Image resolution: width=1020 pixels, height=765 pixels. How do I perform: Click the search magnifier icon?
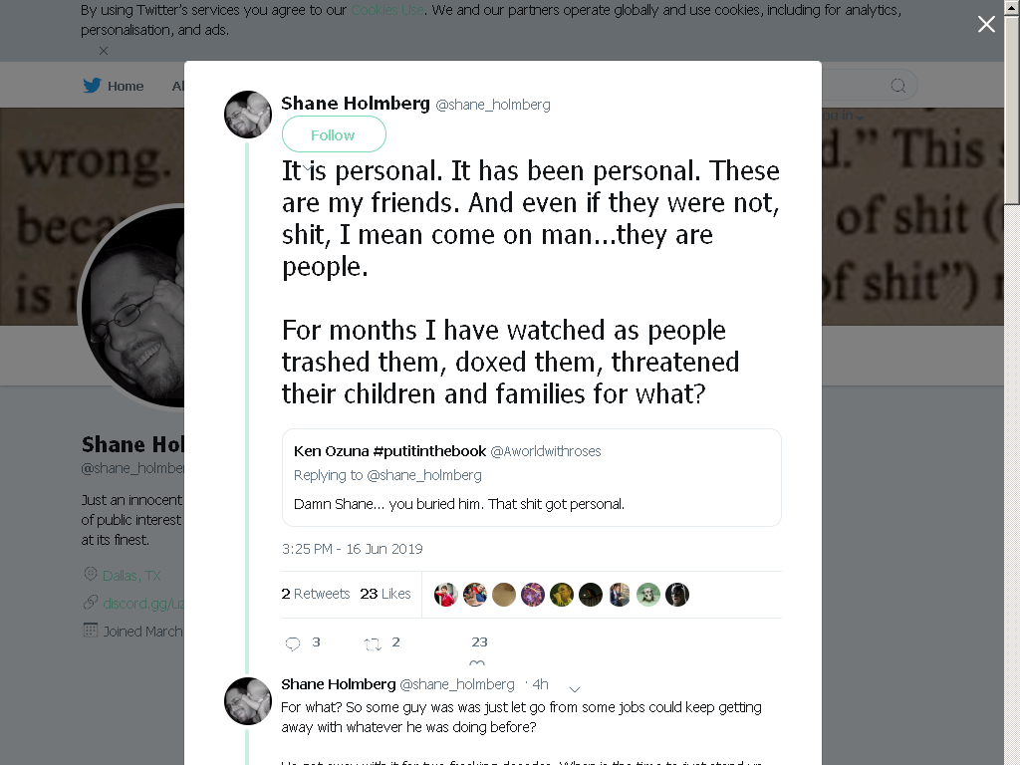pyautogui.click(x=897, y=86)
